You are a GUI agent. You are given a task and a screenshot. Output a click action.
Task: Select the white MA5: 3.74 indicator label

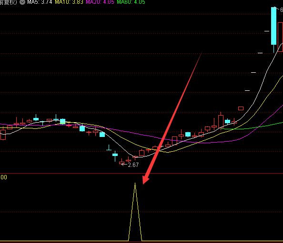(x=40, y=2)
